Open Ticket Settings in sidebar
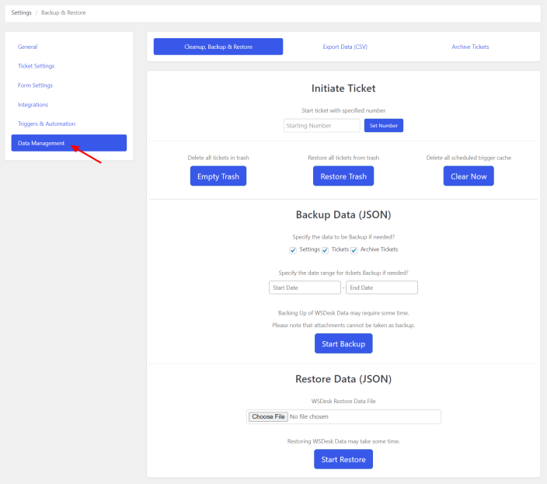This screenshot has height=484, width=547. [37, 66]
